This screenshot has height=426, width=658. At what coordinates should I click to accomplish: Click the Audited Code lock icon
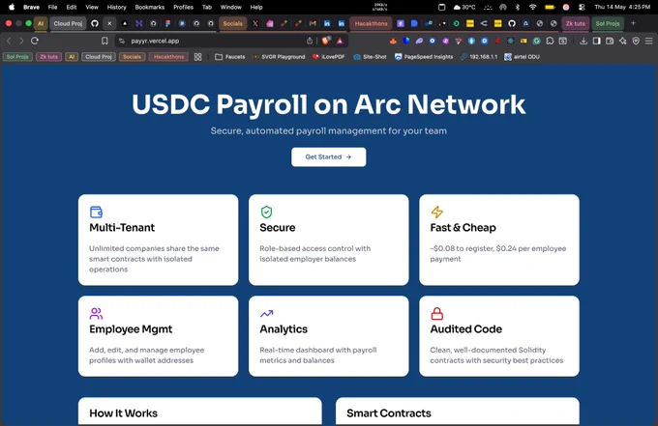[x=436, y=313]
